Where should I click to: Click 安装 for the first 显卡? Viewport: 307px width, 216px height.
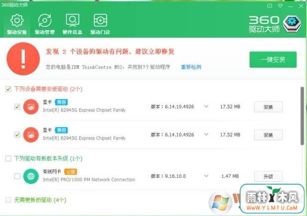pyautogui.click(x=268, y=107)
